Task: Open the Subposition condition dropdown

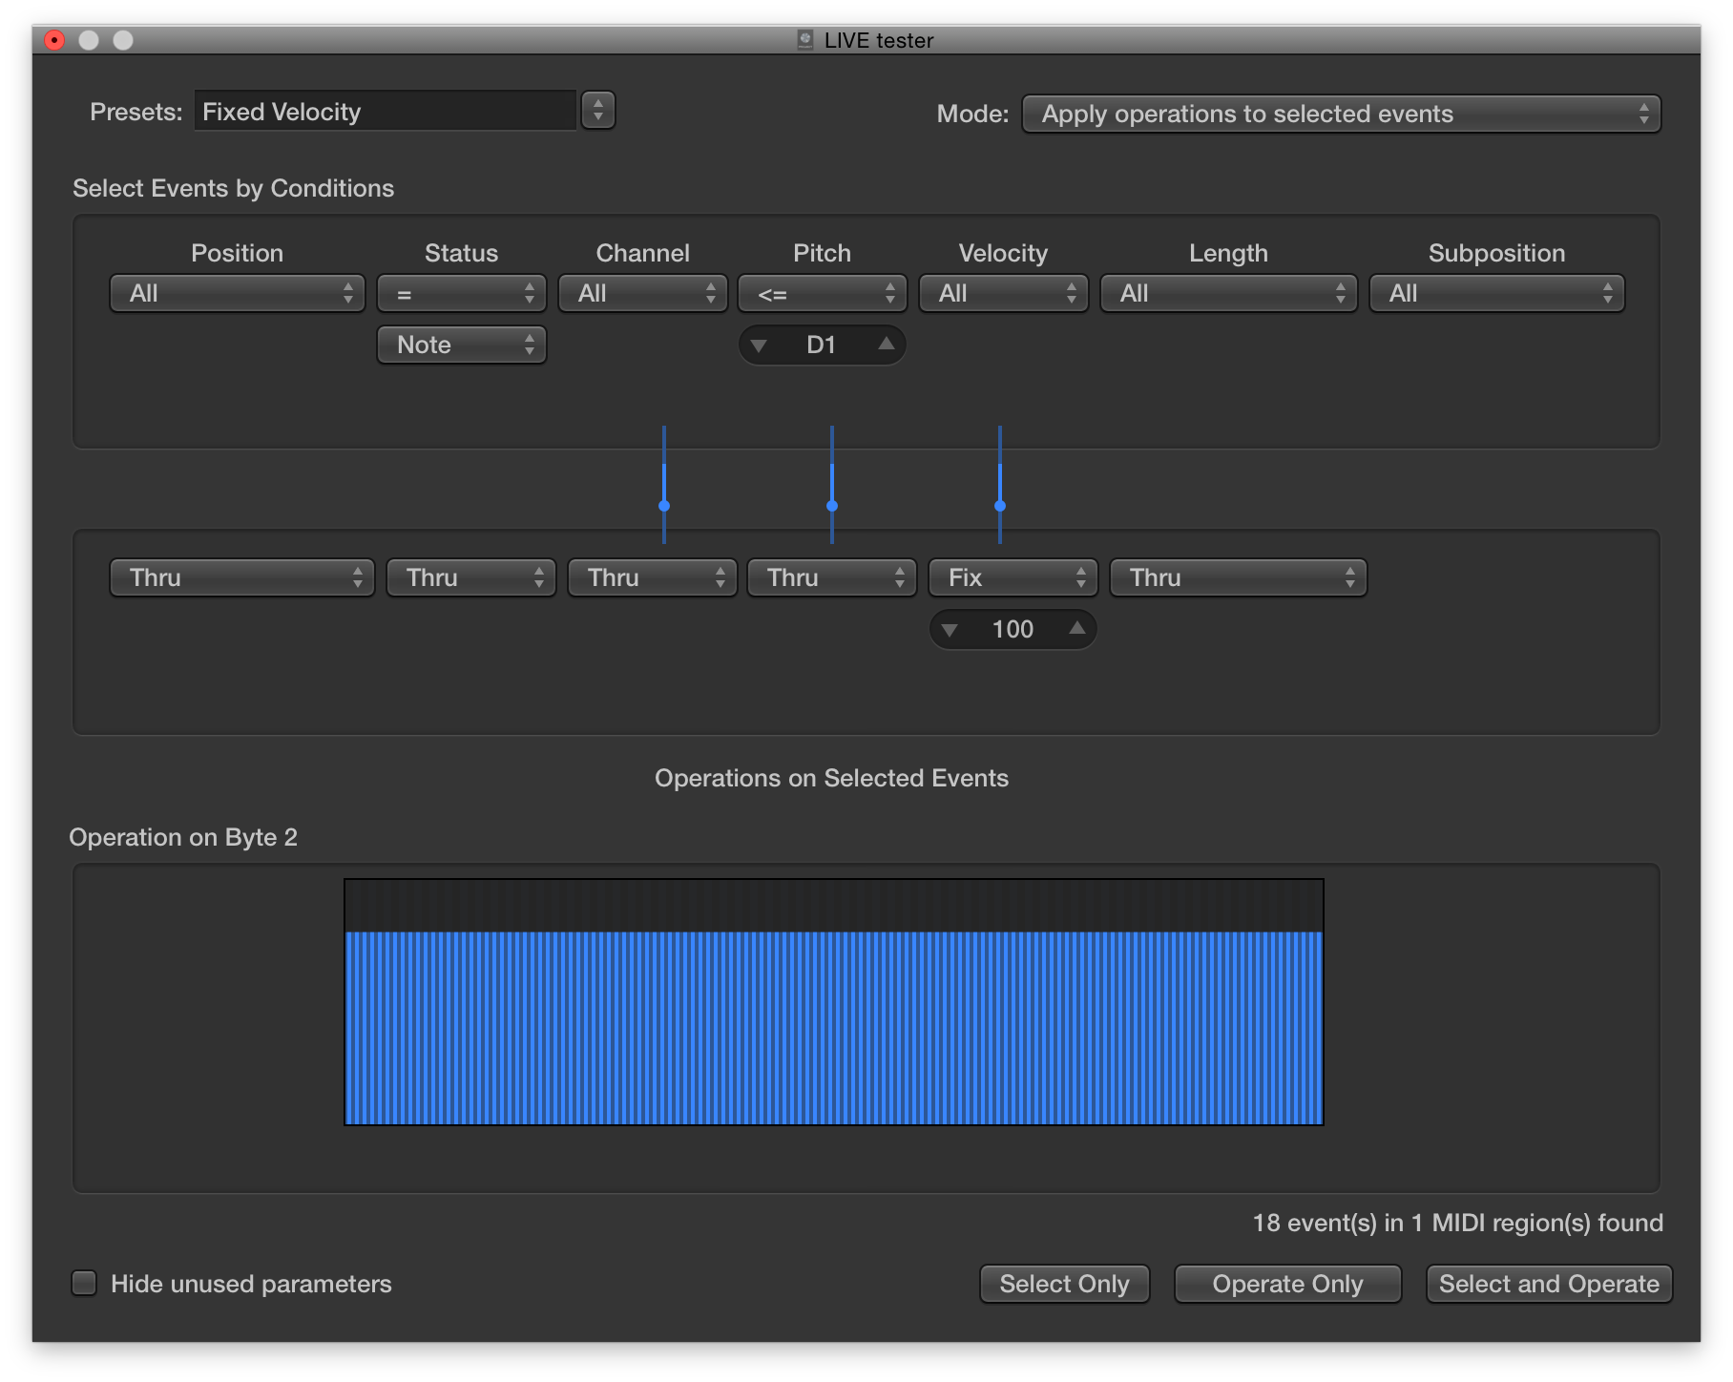Action: tap(1494, 293)
